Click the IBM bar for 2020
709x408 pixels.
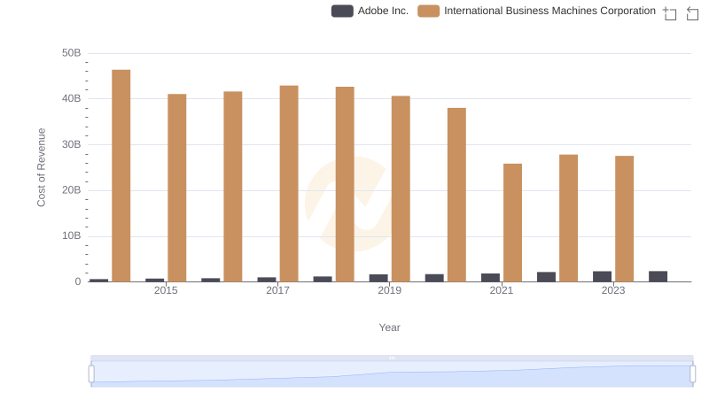[x=456, y=195]
